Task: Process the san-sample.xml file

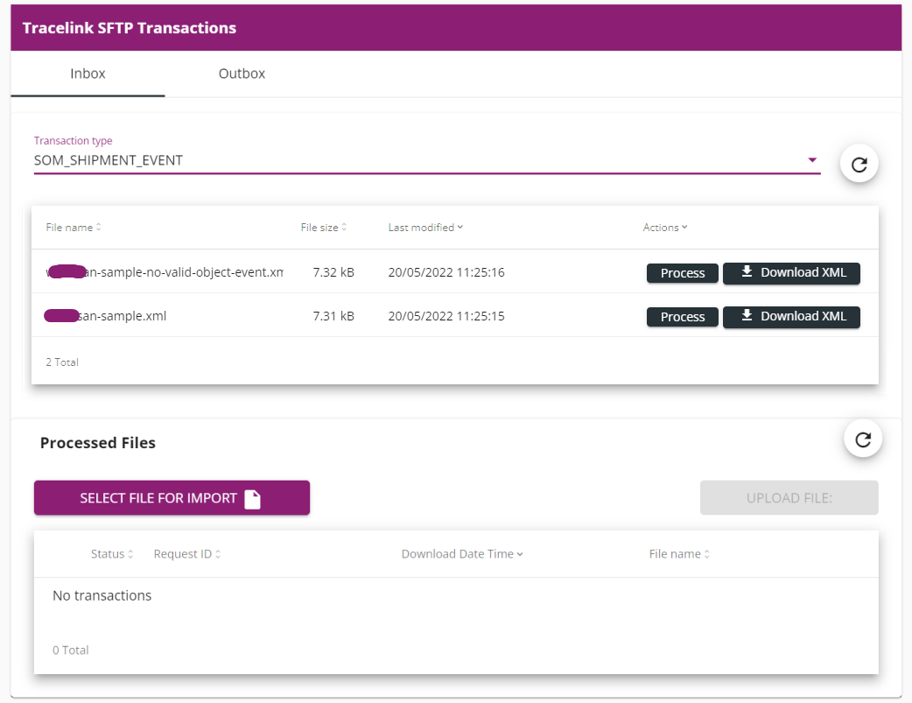Action: coord(683,317)
